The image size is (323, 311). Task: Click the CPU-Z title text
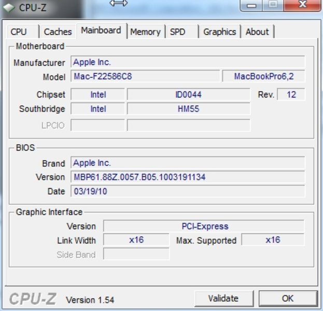coord(33,8)
